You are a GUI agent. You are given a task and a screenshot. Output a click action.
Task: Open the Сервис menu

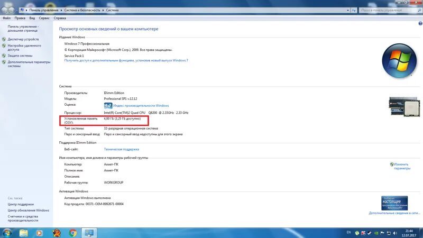[x=44, y=18]
